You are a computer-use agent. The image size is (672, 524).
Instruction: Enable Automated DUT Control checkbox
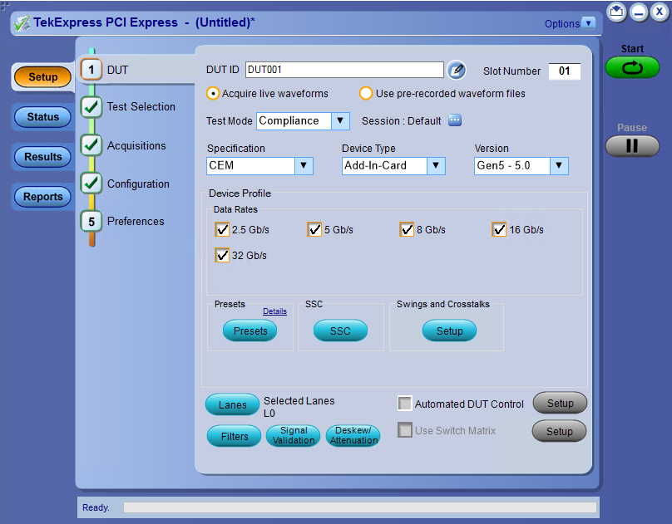[x=405, y=404]
